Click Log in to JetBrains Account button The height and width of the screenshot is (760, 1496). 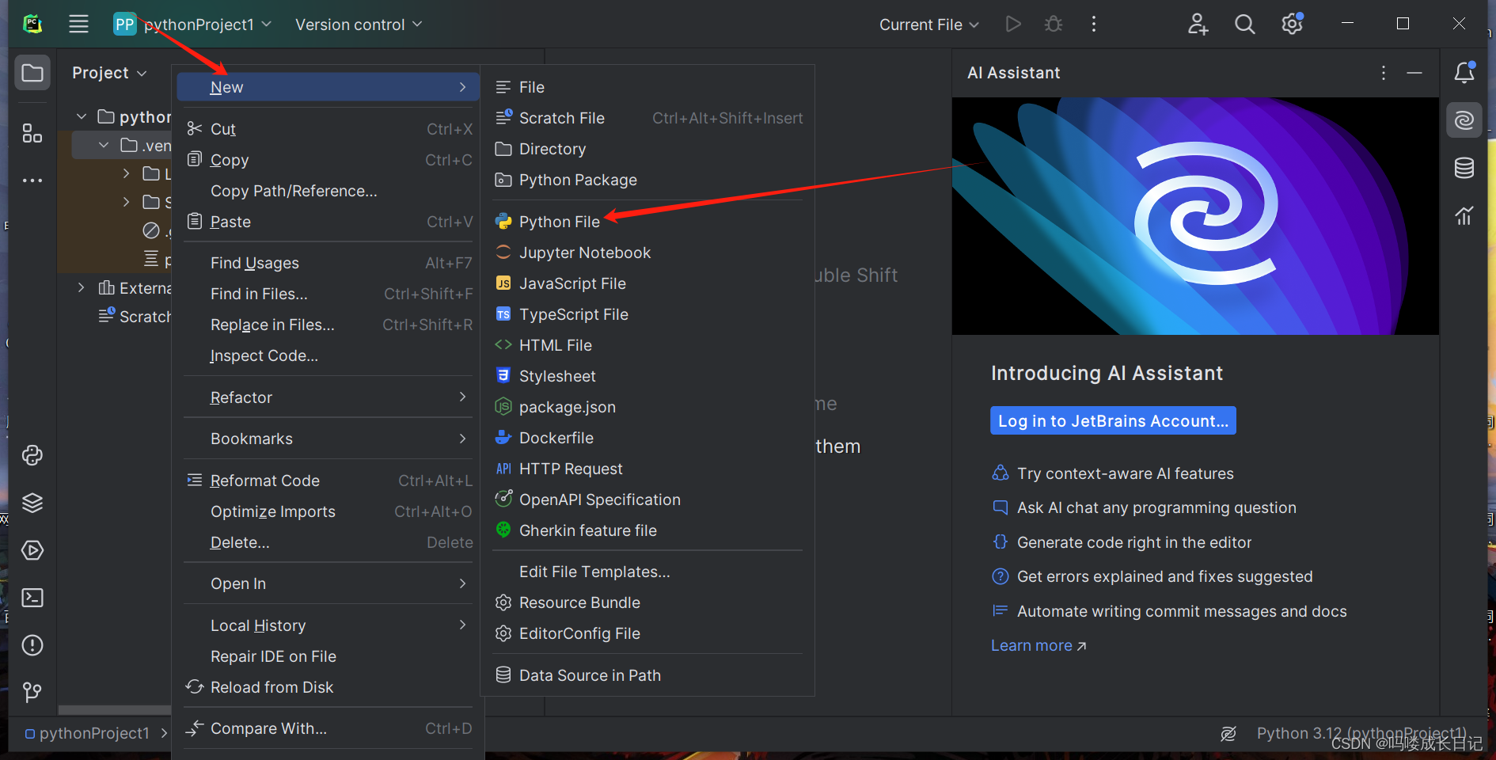click(x=1113, y=421)
